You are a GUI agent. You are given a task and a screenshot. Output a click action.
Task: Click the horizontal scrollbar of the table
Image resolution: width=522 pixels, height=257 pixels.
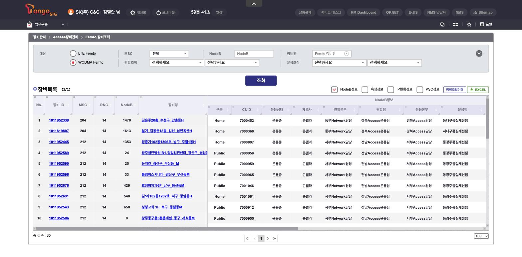(x=167, y=229)
